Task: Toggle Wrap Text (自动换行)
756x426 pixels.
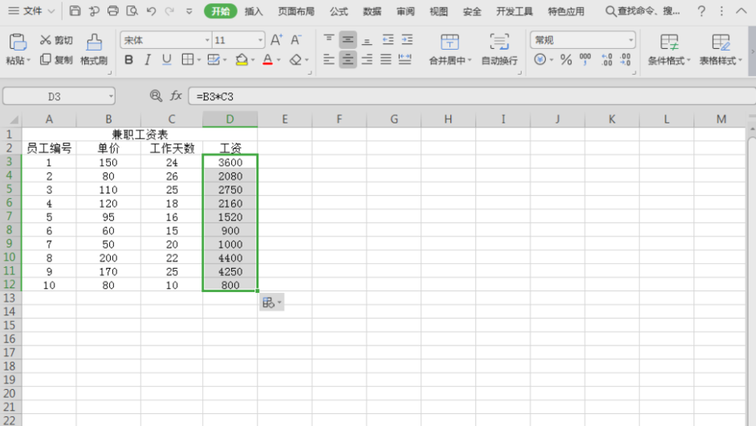Action: click(499, 50)
